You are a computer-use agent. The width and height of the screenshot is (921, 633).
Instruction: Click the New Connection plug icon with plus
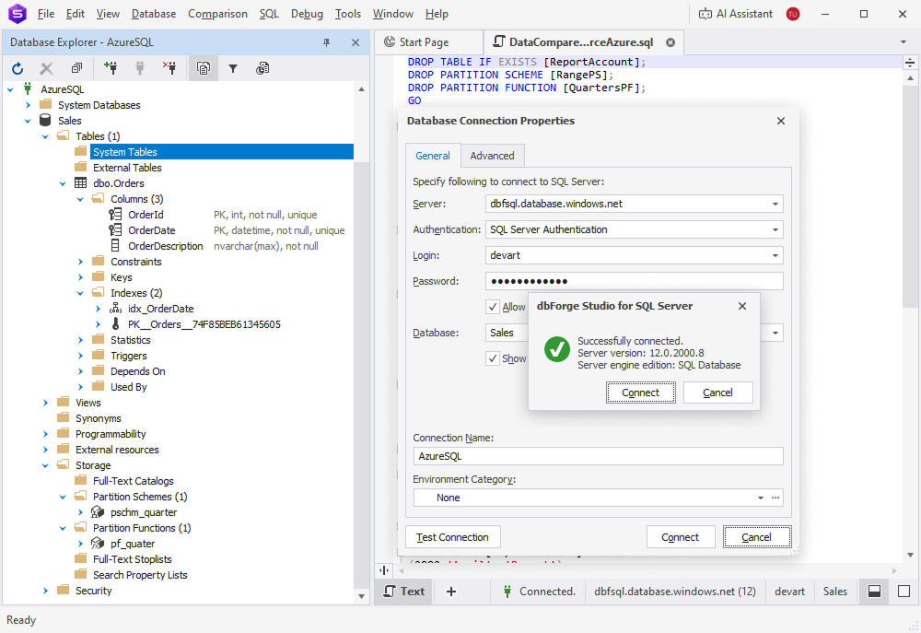[111, 68]
